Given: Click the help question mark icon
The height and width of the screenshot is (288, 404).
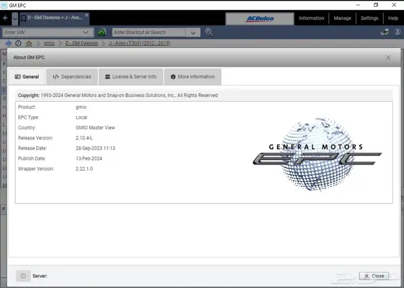Looking at the screenshot, I should (396, 32).
